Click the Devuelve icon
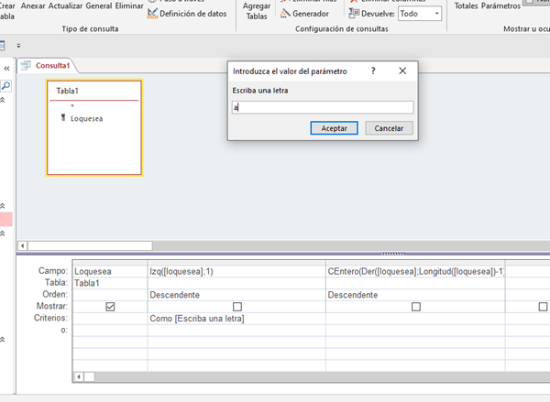Screen dimensions: 550x402 354,14
